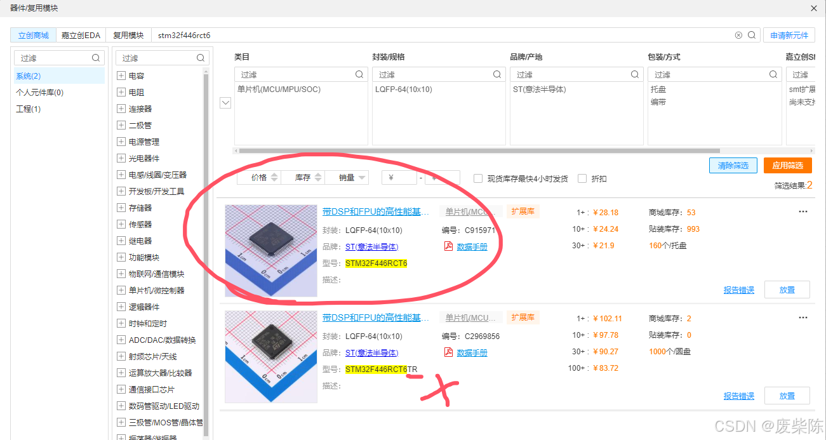Open PDF datasheet icon for C915971
The image size is (826, 440).
coord(448,246)
